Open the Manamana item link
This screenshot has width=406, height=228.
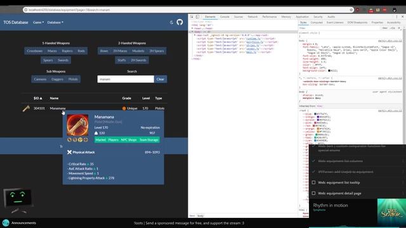pos(58,108)
